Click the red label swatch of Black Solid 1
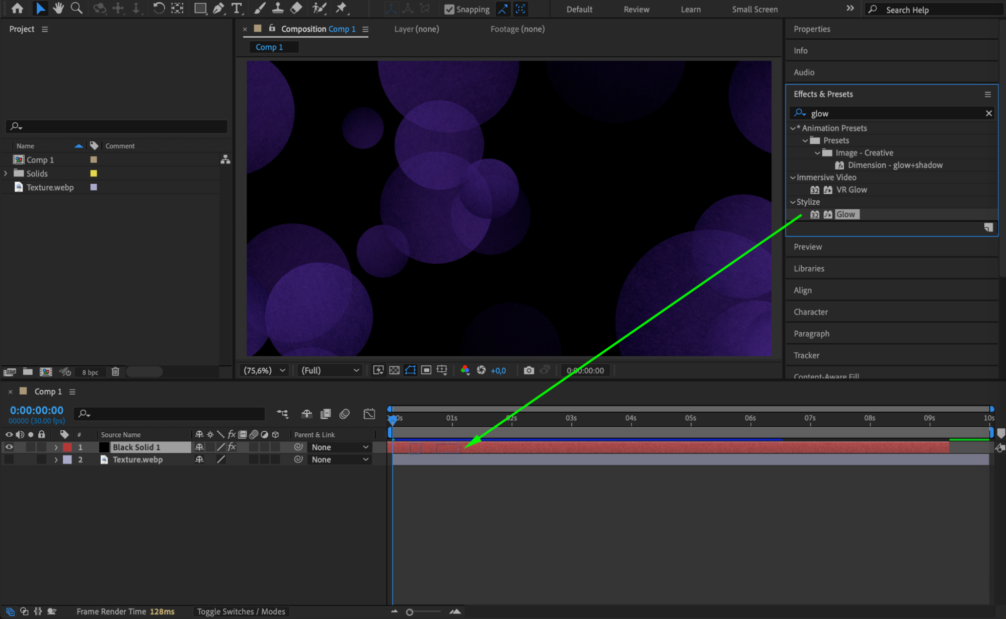 point(67,447)
